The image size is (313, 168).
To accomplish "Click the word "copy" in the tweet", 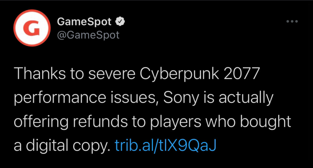I will click(x=94, y=145).
